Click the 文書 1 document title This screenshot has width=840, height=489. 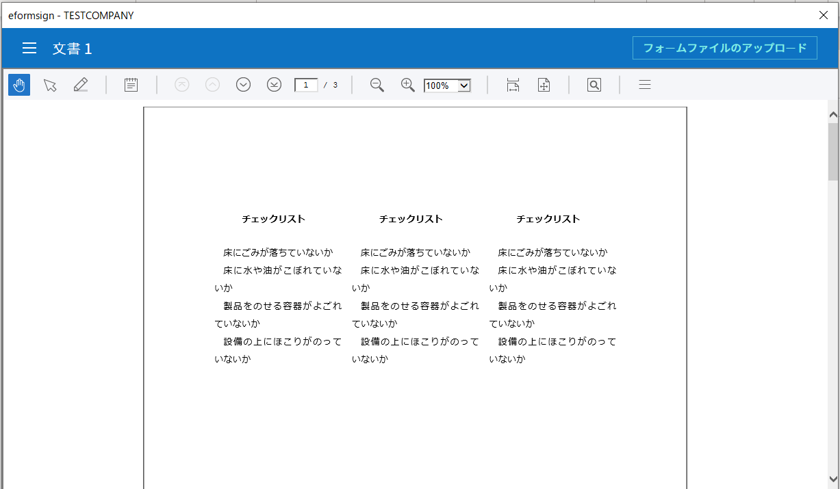coord(73,49)
